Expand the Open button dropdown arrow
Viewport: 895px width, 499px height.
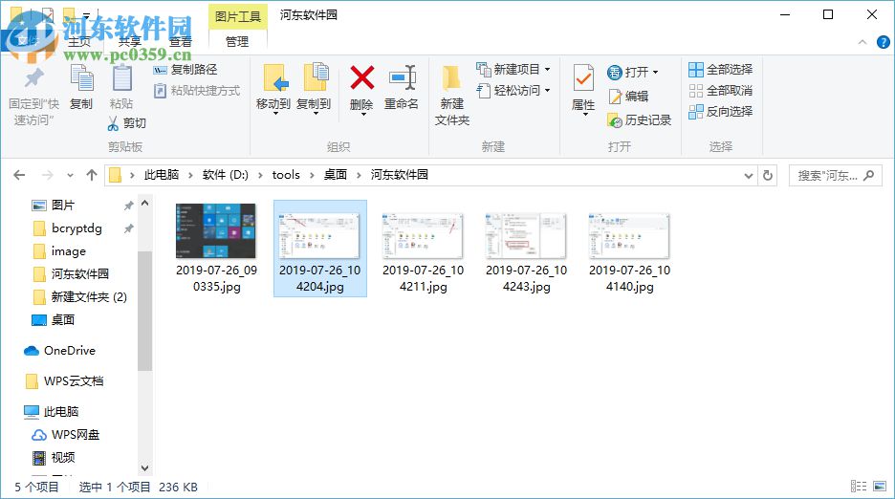(655, 73)
